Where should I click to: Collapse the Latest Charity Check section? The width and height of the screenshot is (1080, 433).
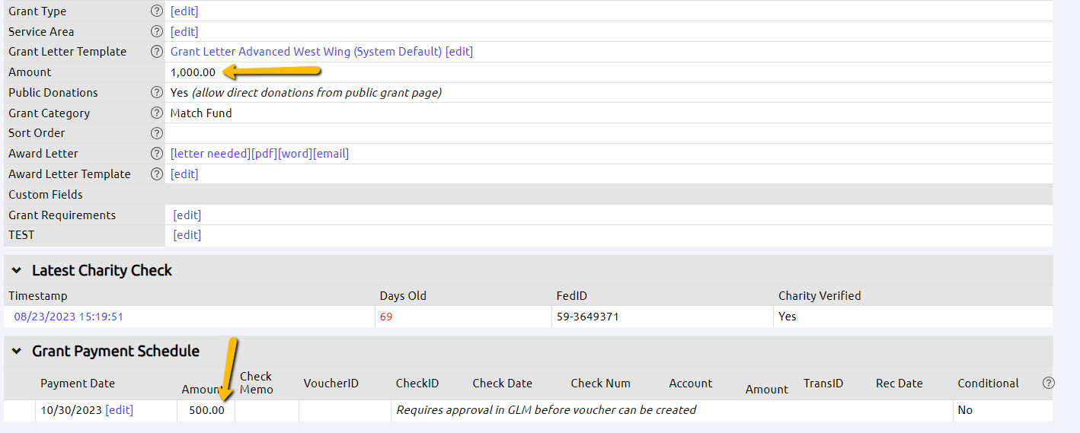click(16, 270)
